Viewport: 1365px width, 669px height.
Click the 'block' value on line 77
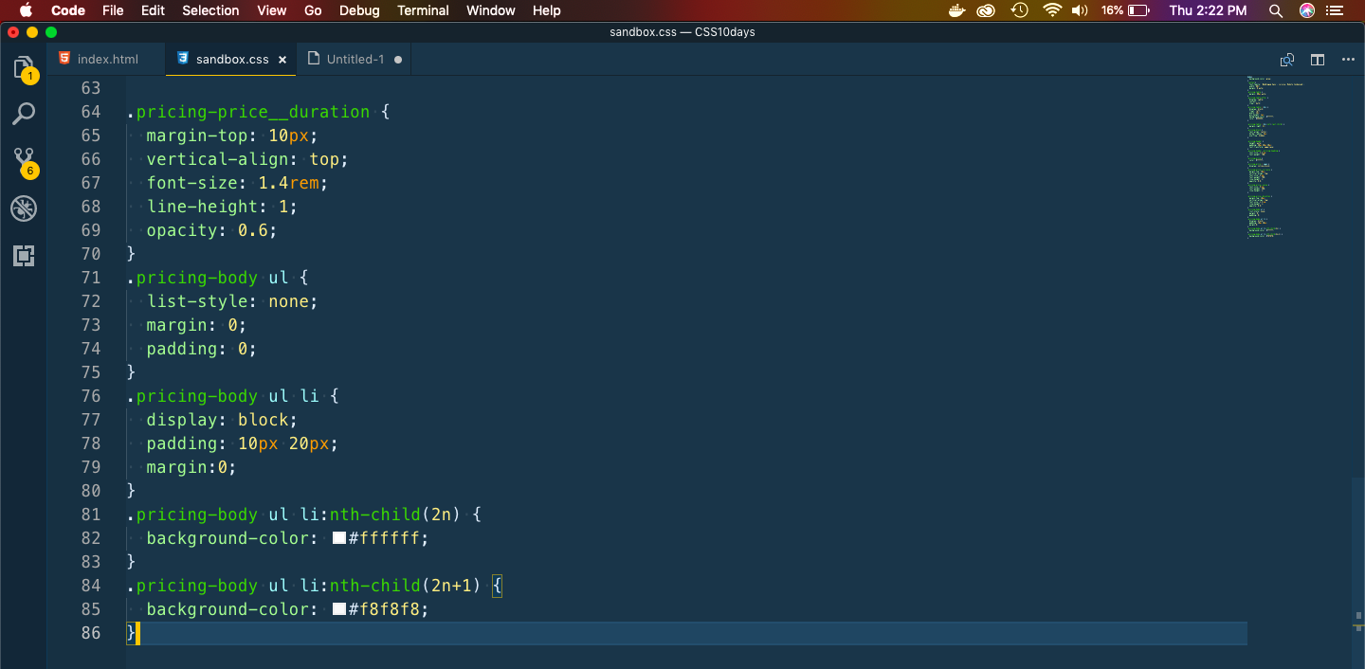click(264, 420)
